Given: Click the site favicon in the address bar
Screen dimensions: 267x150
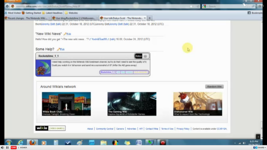Looking at the screenshot, I should 13,6.
